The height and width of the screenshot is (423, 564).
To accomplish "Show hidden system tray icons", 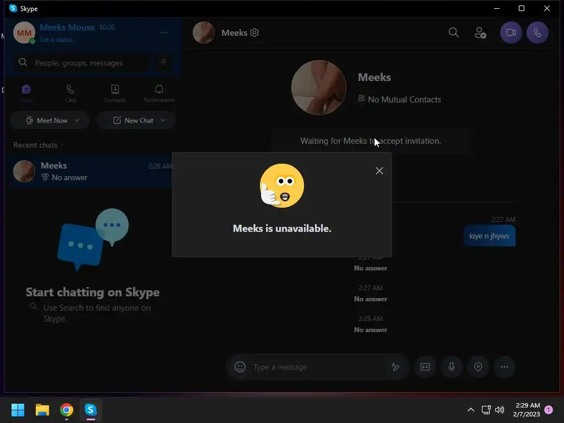I will pos(470,410).
